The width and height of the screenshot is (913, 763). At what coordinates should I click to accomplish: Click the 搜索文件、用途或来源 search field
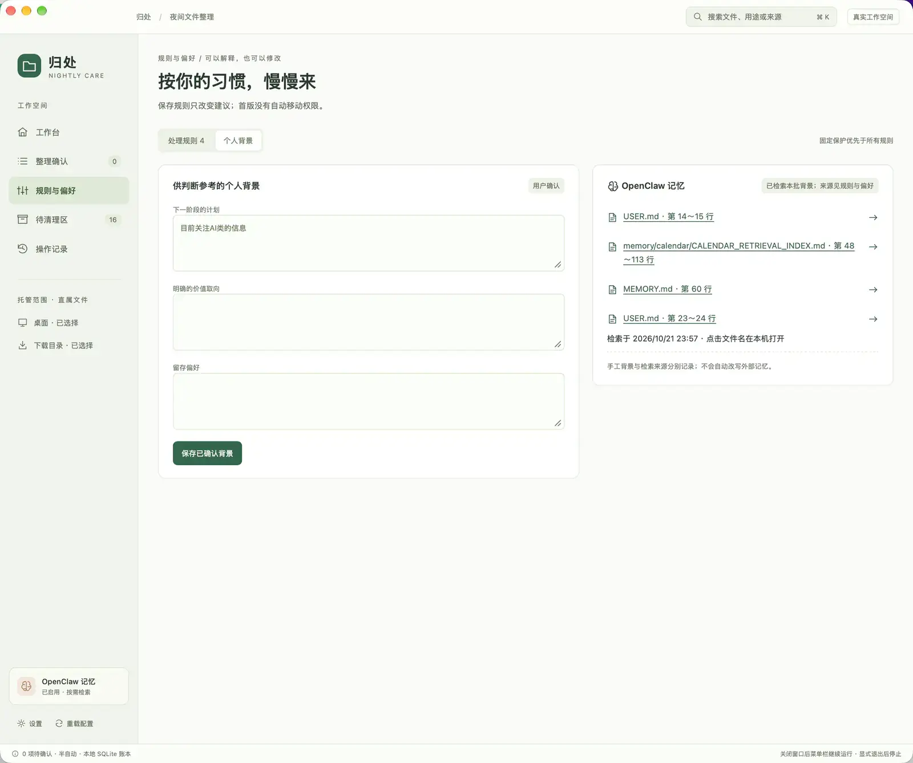pos(761,17)
